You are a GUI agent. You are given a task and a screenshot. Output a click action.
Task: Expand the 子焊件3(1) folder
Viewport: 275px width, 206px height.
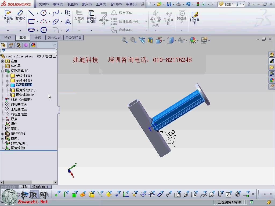pyautogui.click(x=8, y=86)
